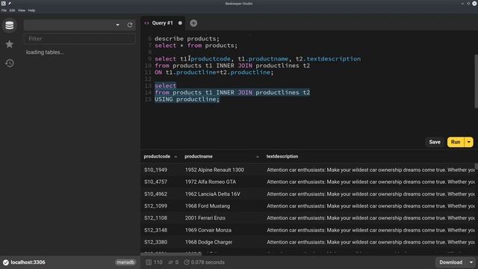This screenshot has width=478, height=269.
Task: Click the table Filter input field
Action: click(x=79, y=39)
